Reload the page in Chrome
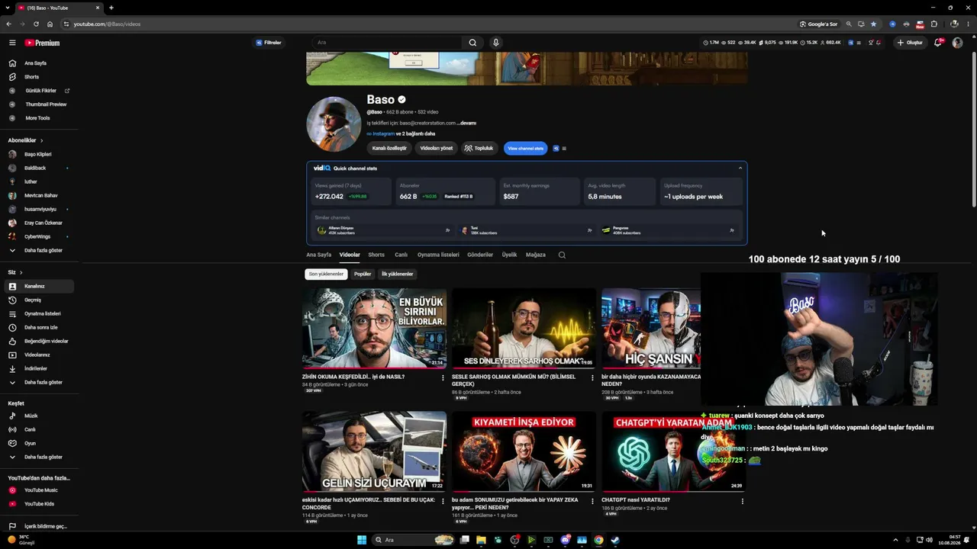 pyautogui.click(x=36, y=24)
